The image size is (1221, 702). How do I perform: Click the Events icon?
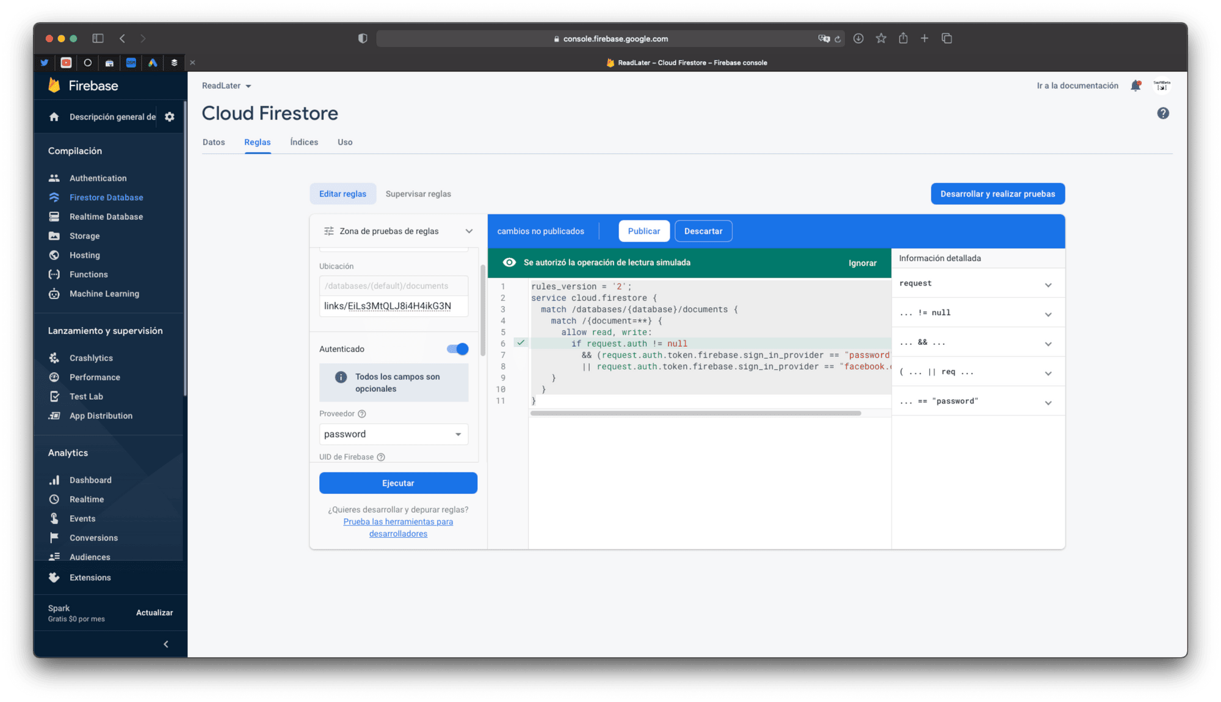[x=54, y=518]
